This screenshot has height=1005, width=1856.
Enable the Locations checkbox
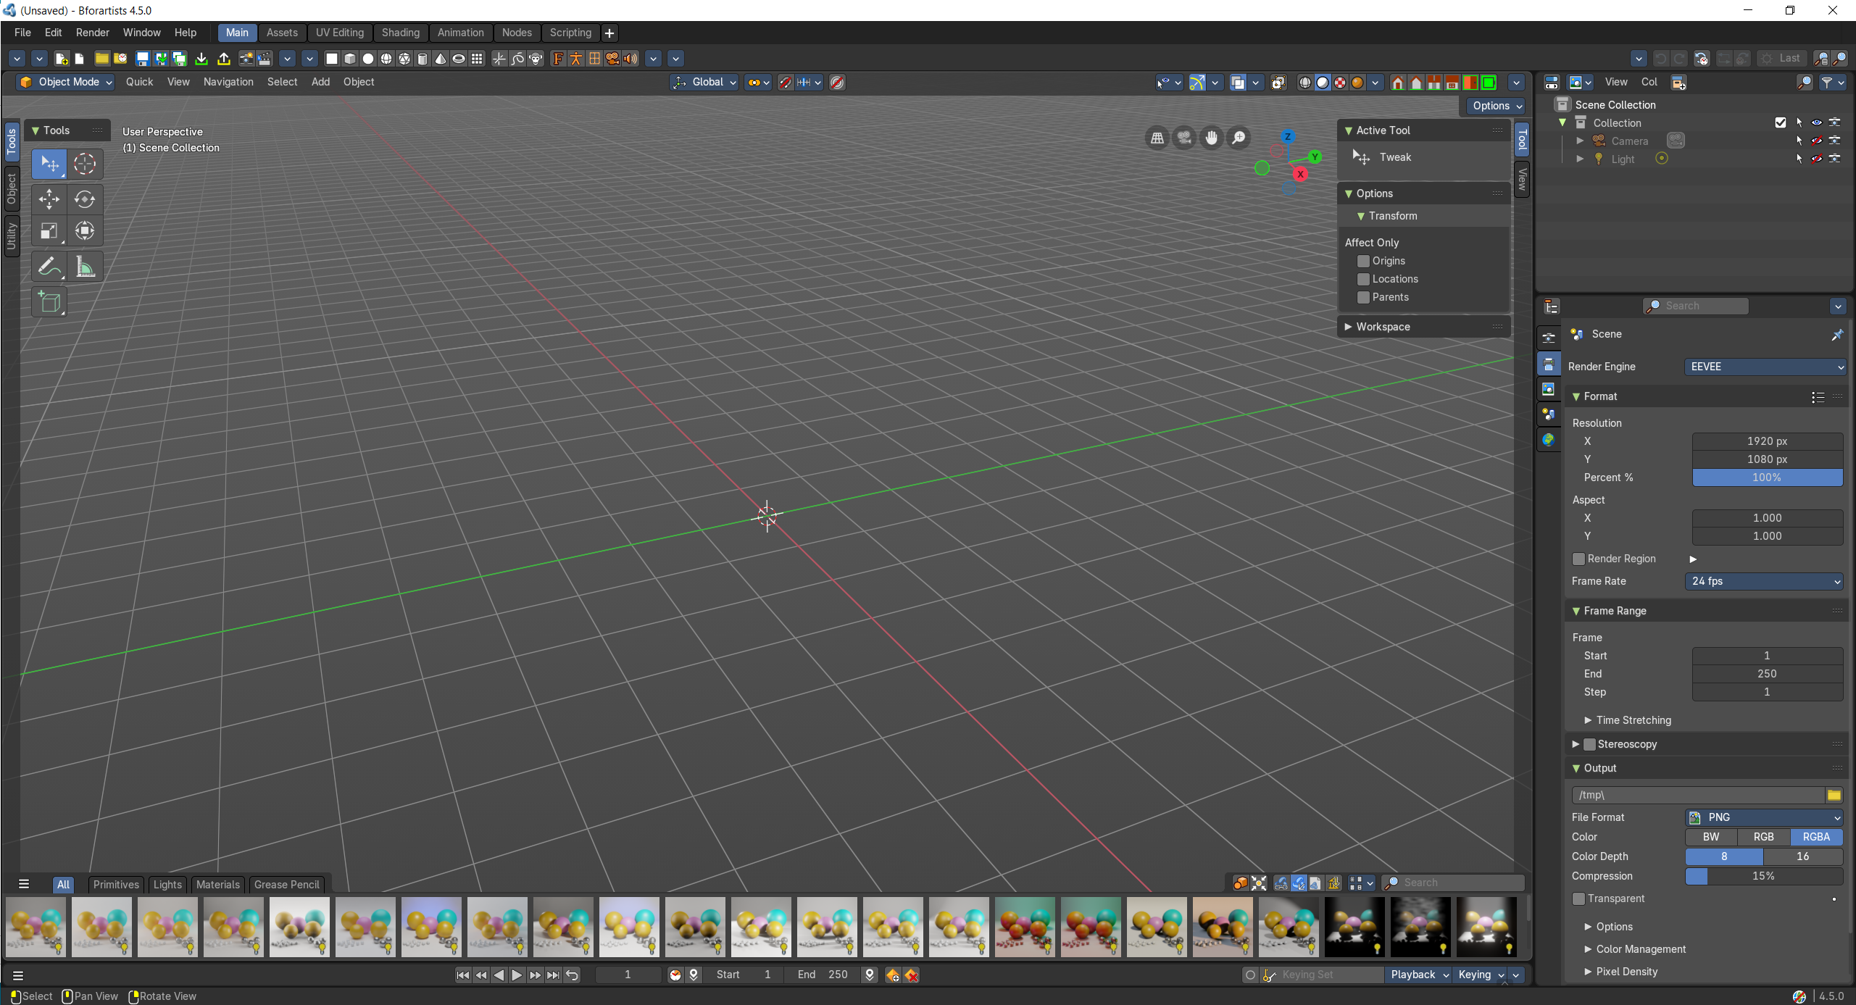coord(1363,279)
